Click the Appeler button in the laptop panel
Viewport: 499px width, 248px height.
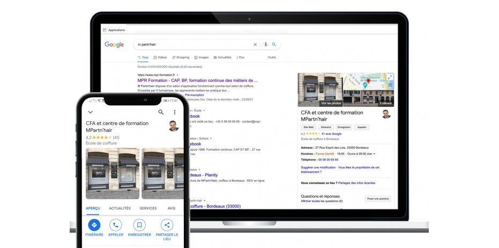(x=362, y=127)
